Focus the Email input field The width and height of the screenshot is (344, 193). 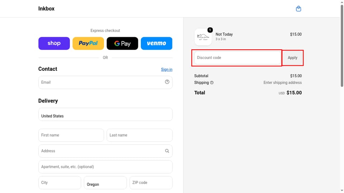[x=105, y=82]
